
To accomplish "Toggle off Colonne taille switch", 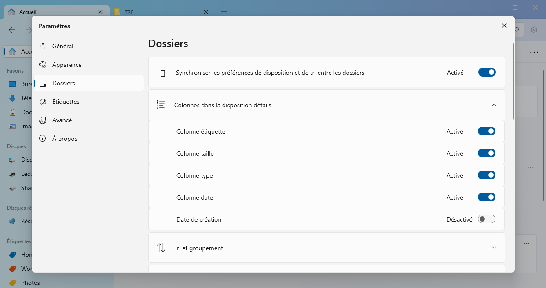I will tap(486, 153).
